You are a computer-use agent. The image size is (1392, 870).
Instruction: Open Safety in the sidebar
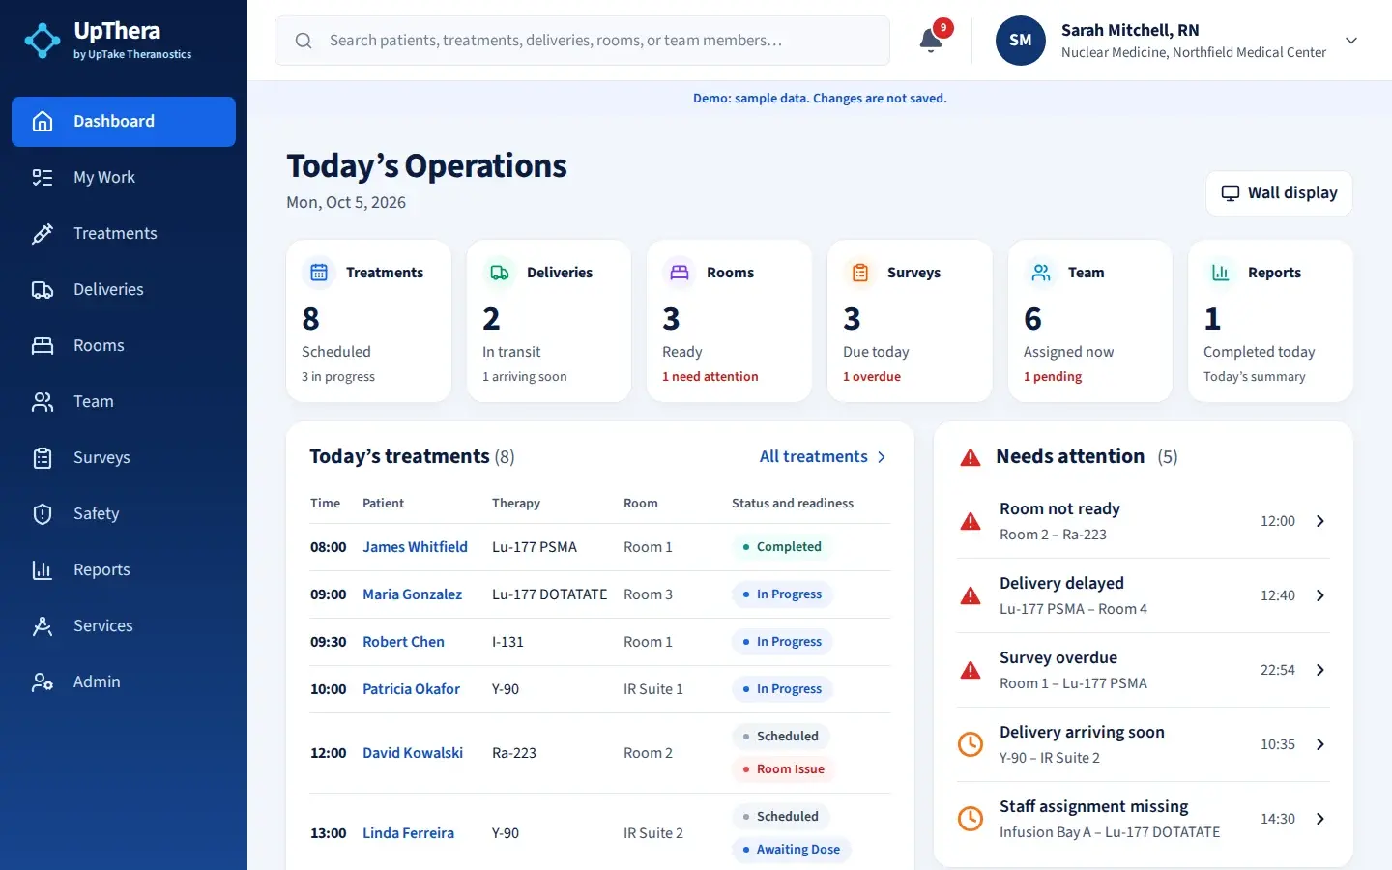pos(124,514)
